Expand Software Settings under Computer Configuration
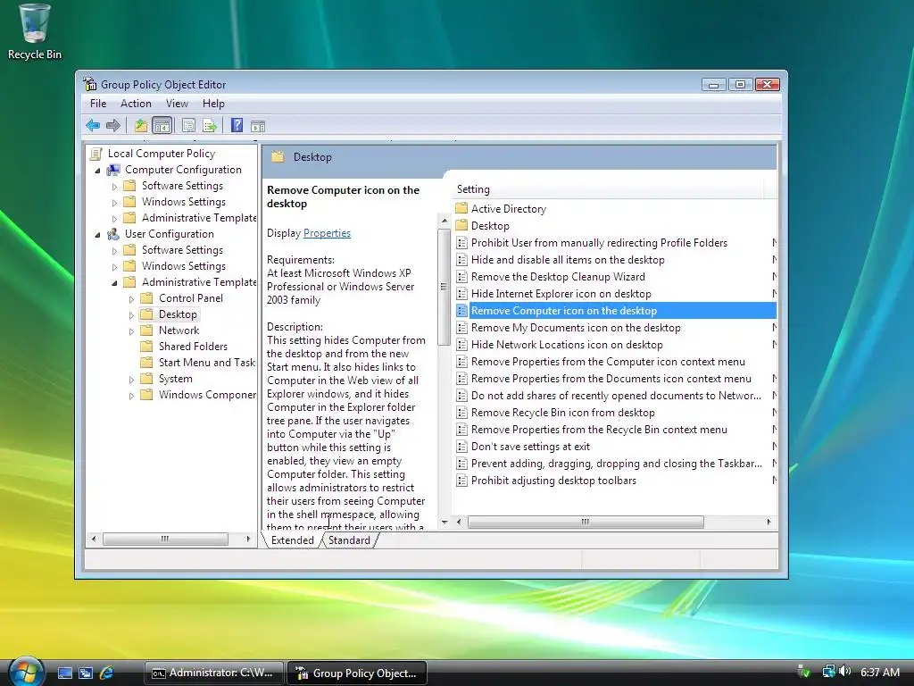 [x=114, y=187]
